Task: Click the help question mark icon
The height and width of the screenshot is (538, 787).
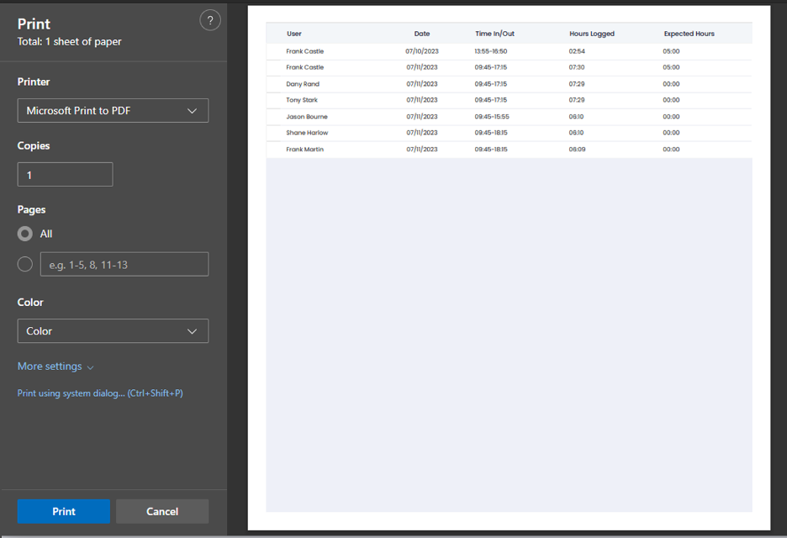Action: click(209, 21)
